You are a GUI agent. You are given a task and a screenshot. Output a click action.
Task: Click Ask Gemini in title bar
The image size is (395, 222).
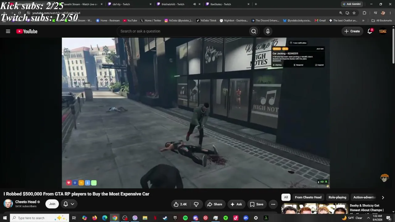[x=351, y=4]
